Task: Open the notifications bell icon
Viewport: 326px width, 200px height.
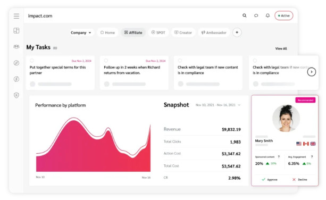Action: (x=268, y=15)
